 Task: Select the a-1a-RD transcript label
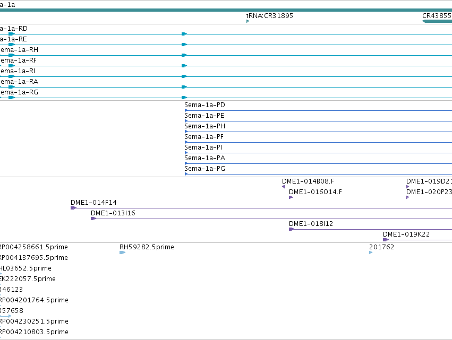pos(14,29)
